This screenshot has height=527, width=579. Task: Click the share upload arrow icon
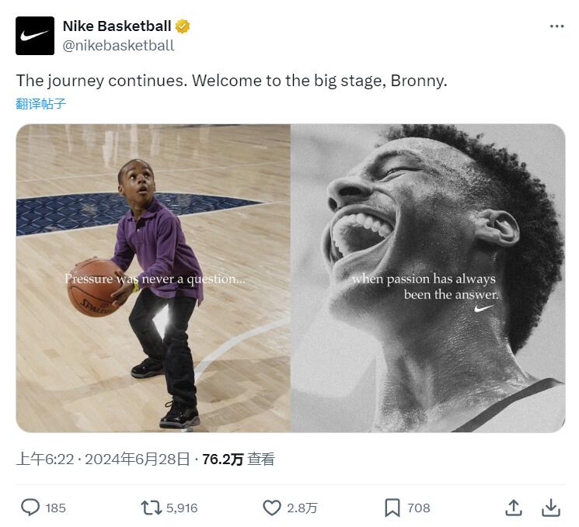514,508
